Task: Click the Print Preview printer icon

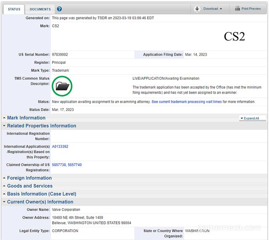Action: (x=237, y=8)
